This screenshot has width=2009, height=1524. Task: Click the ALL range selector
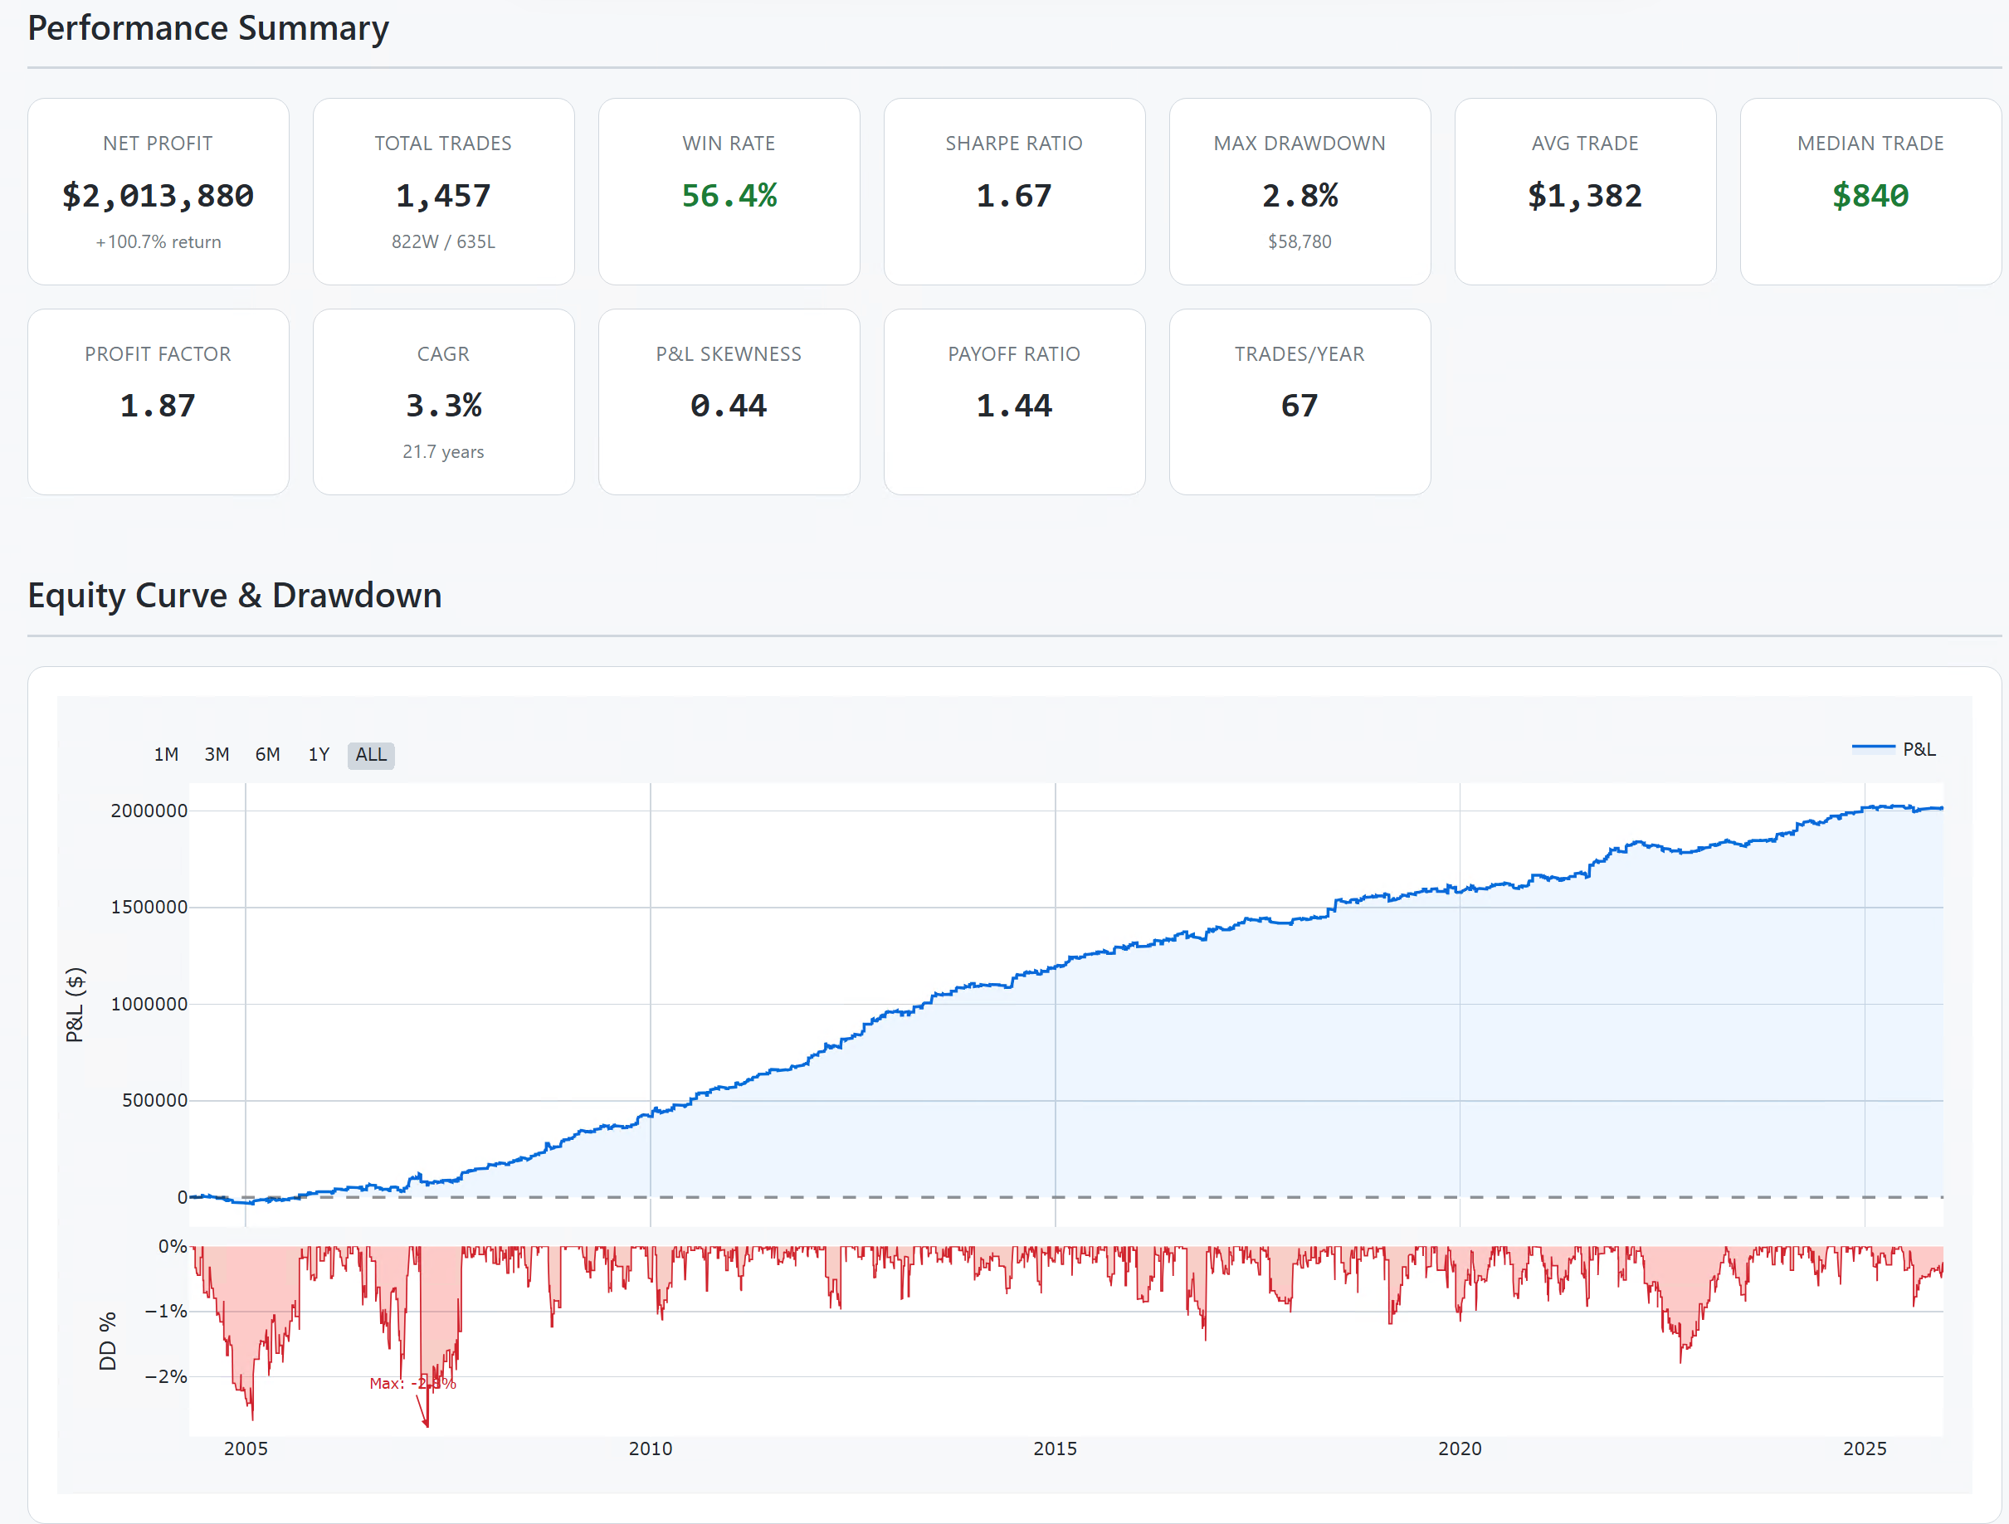point(371,755)
